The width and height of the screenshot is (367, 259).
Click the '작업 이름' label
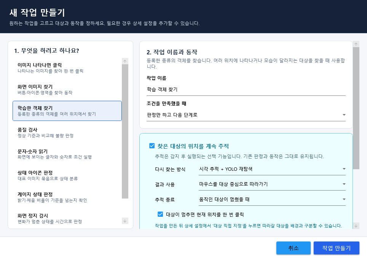156,78
